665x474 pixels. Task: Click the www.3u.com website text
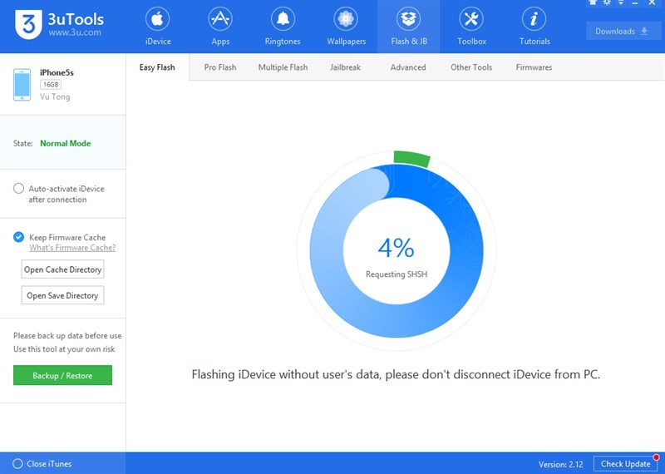coord(75,32)
